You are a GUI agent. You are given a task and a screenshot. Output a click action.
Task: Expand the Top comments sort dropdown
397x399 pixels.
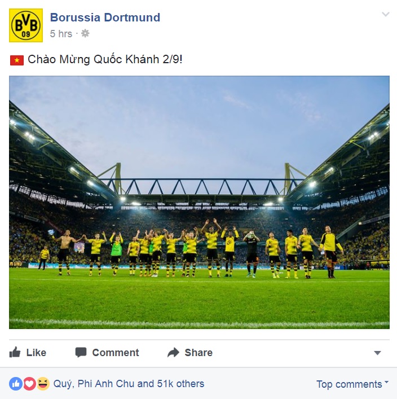pyautogui.click(x=352, y=384)
